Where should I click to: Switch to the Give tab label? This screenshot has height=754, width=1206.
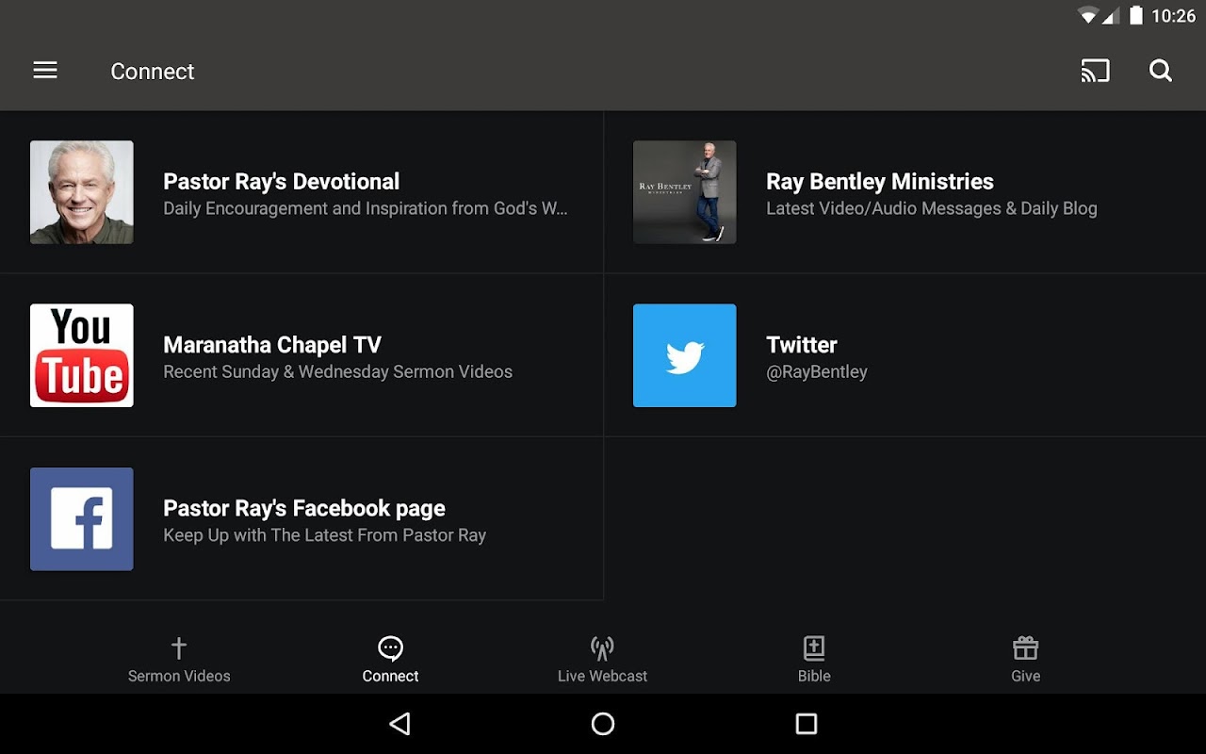click(x=1025, y=676)
